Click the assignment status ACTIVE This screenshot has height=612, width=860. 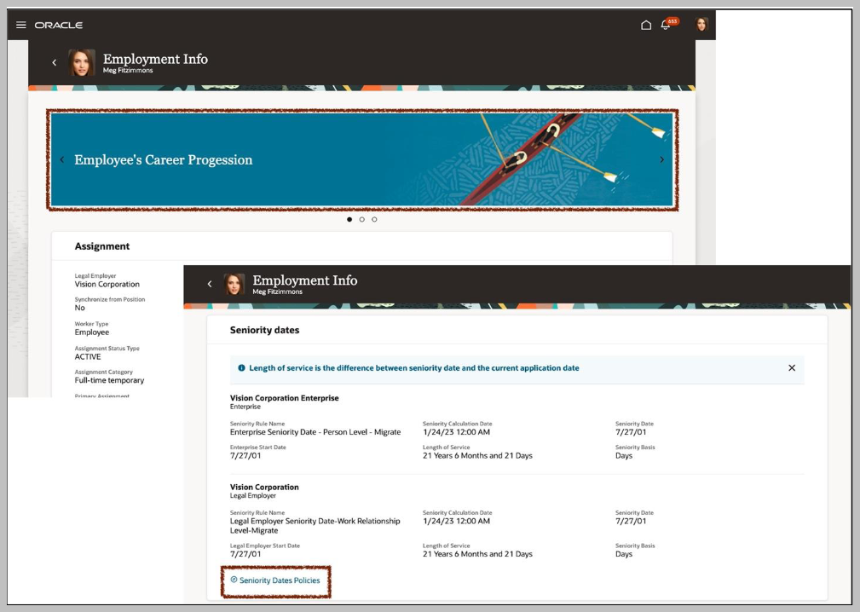pyautogui.click(x=88, y=356)
